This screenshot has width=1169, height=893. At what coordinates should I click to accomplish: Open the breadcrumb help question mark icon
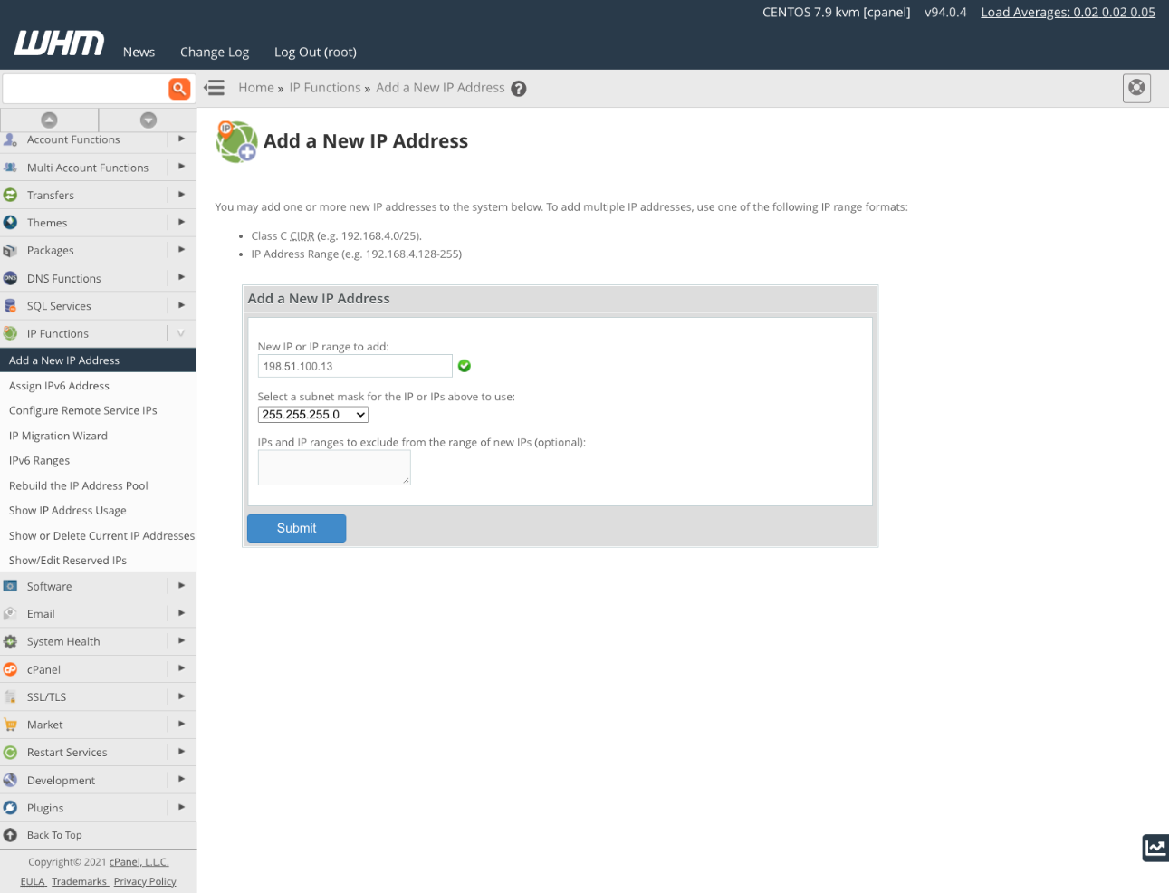point(518,88)
